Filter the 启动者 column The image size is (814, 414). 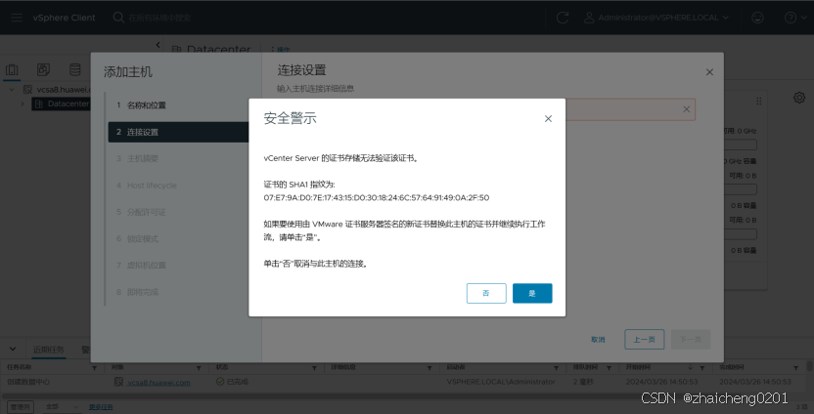tap(557, 367)
